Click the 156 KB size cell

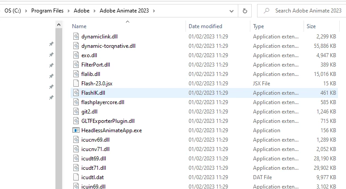tap(329, 130)
